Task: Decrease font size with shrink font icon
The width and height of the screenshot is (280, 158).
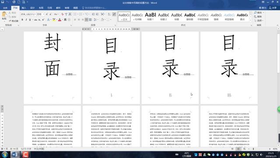Action: pyautogui.click(x=51, y=14)
